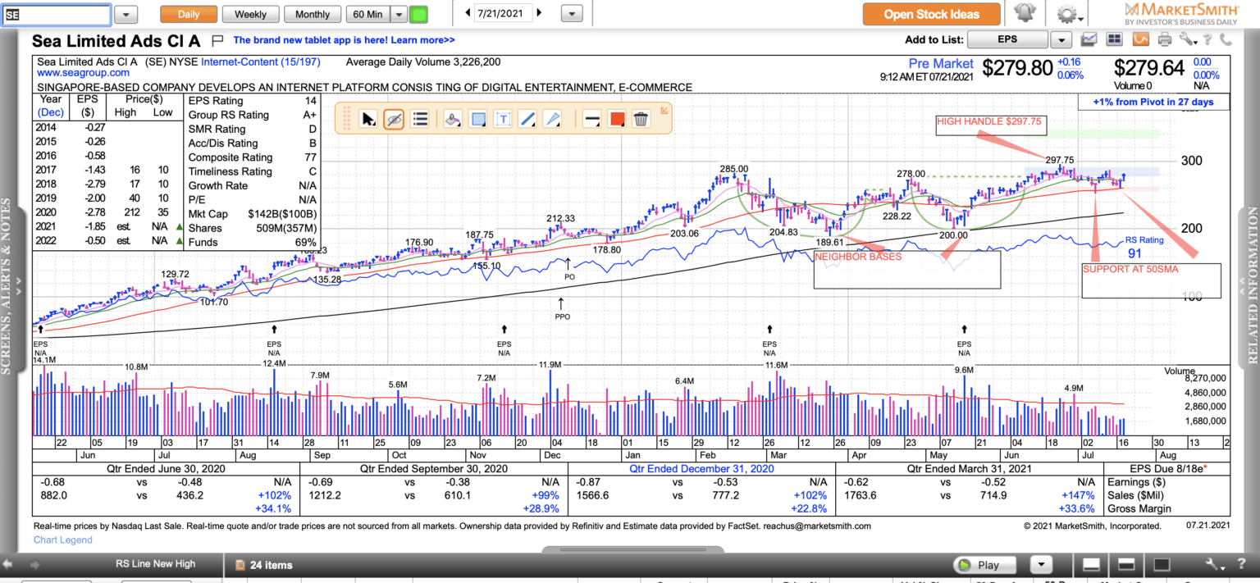Image resolution: width=1260 pixels, height=583 pixels.
Task: Click the alerts bell icon
Action: [1024, 13]
